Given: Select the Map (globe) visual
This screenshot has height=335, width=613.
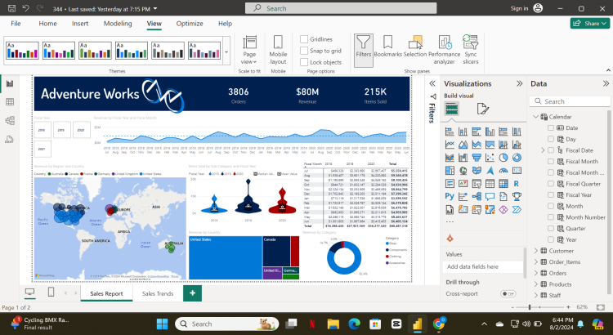Looking at the screenshot, I should tap(463, 171).
